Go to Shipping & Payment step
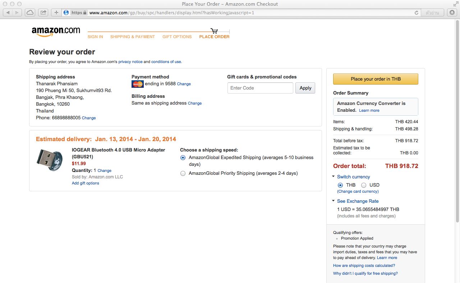The width and height of the screenshot is (460, 283). point(132,37)
